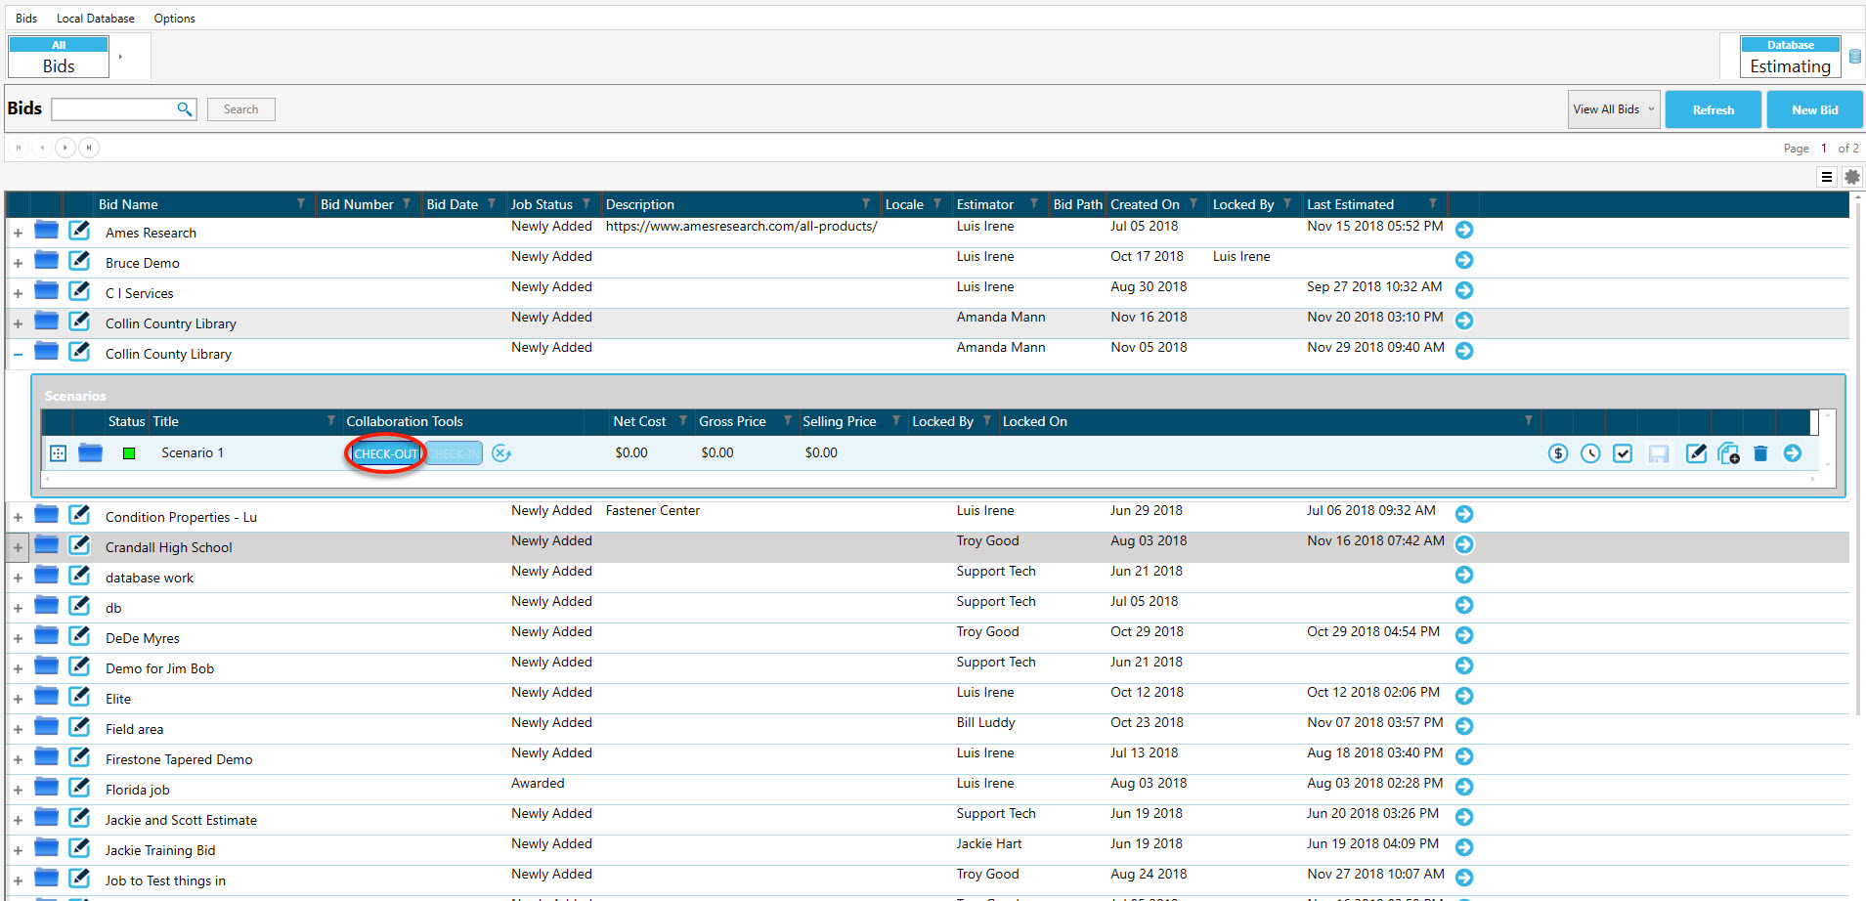Duplicate Scenario 1 with the copy icon
This screenshot has width=1866, height=901.
pyautogui.click(x=1728, y=453)
